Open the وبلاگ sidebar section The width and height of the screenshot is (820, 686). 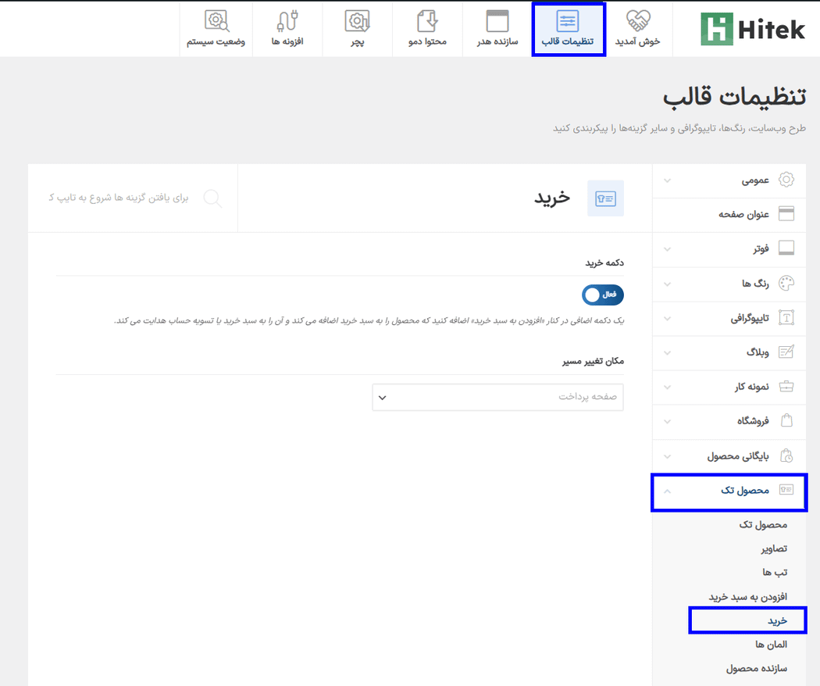pos(729,352)
